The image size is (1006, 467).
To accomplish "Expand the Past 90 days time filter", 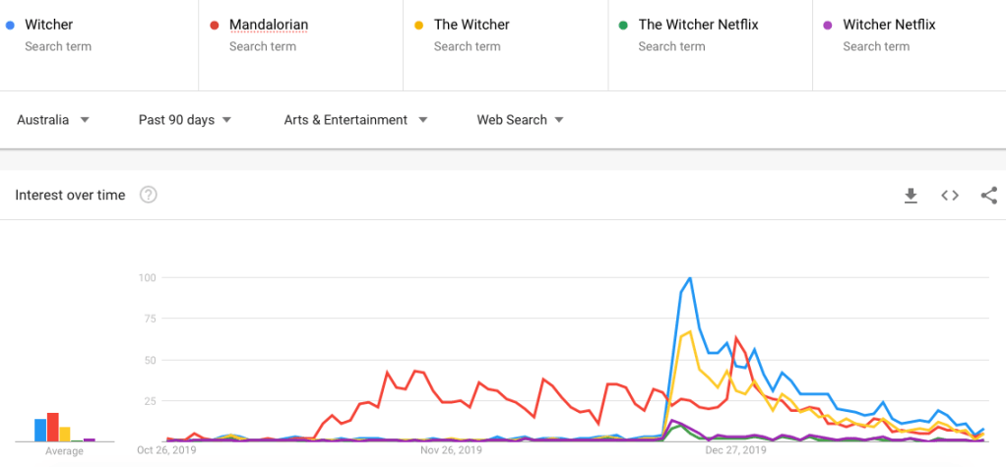I will tap(185, 120).
